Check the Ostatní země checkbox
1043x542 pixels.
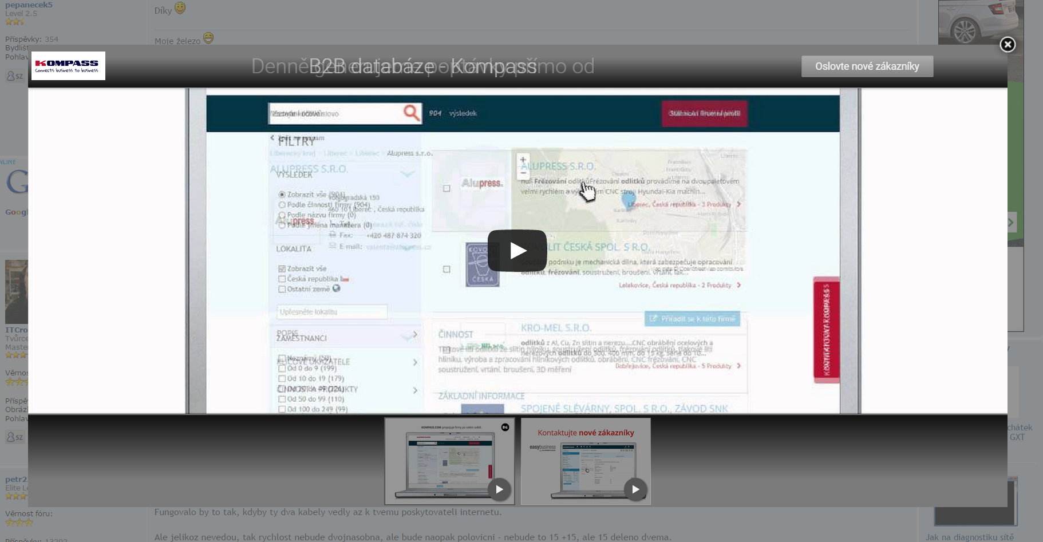pyautogui.click(x=282, y=289)
